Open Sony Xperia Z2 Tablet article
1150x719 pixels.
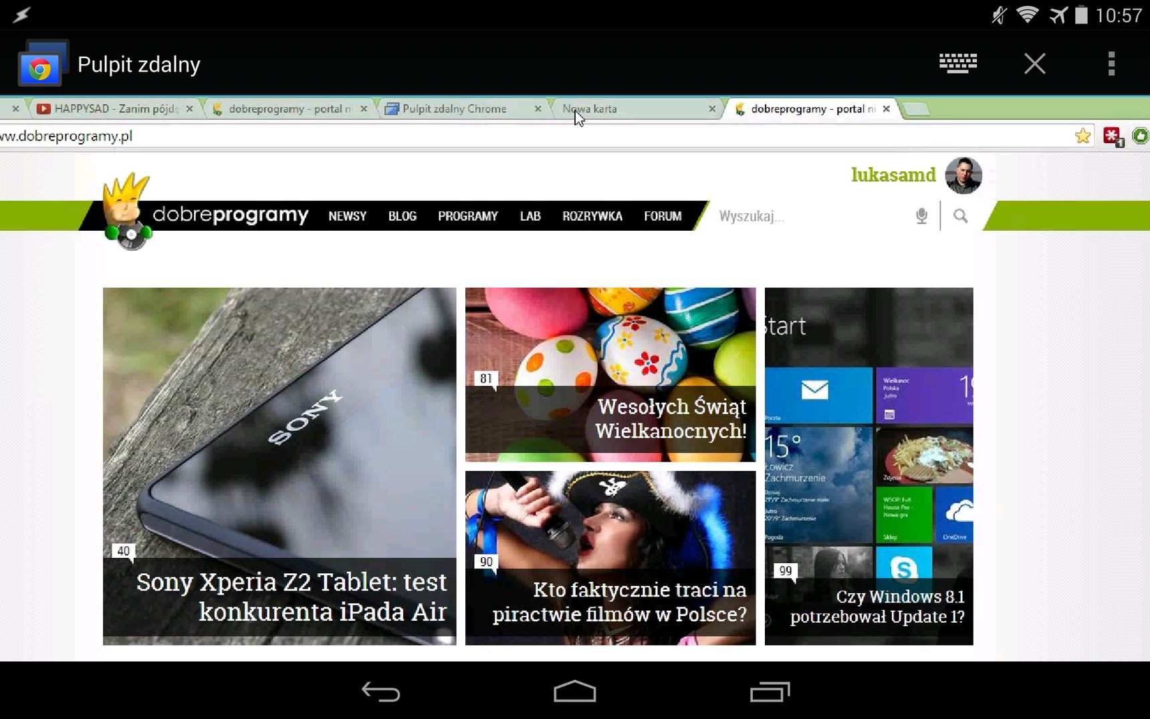click(x=279, y=466)
